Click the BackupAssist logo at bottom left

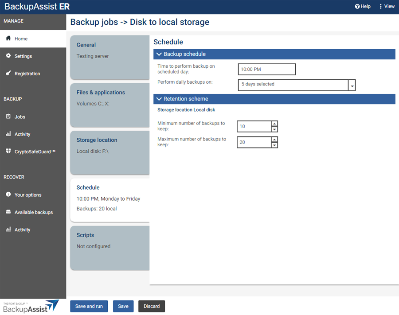click(x=31, y=306)
